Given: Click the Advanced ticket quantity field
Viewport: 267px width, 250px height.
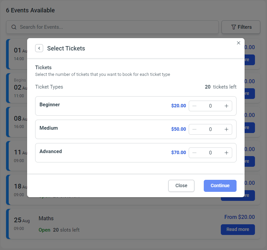Looking at the screenshot, I should click(210, 153).
